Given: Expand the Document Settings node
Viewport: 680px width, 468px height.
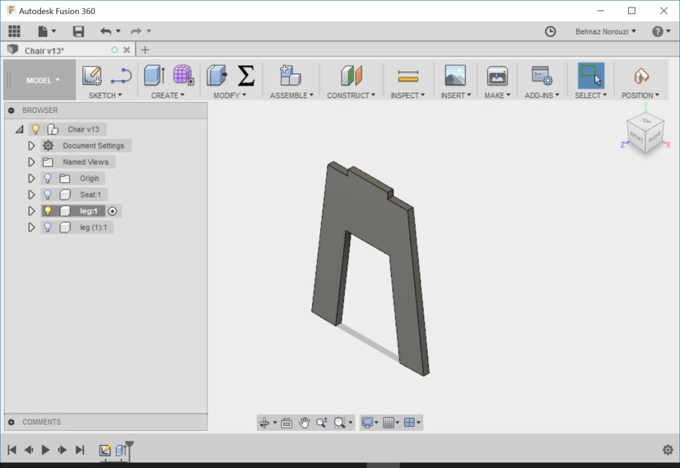Looking at the screenshot, I should [31, 146].
